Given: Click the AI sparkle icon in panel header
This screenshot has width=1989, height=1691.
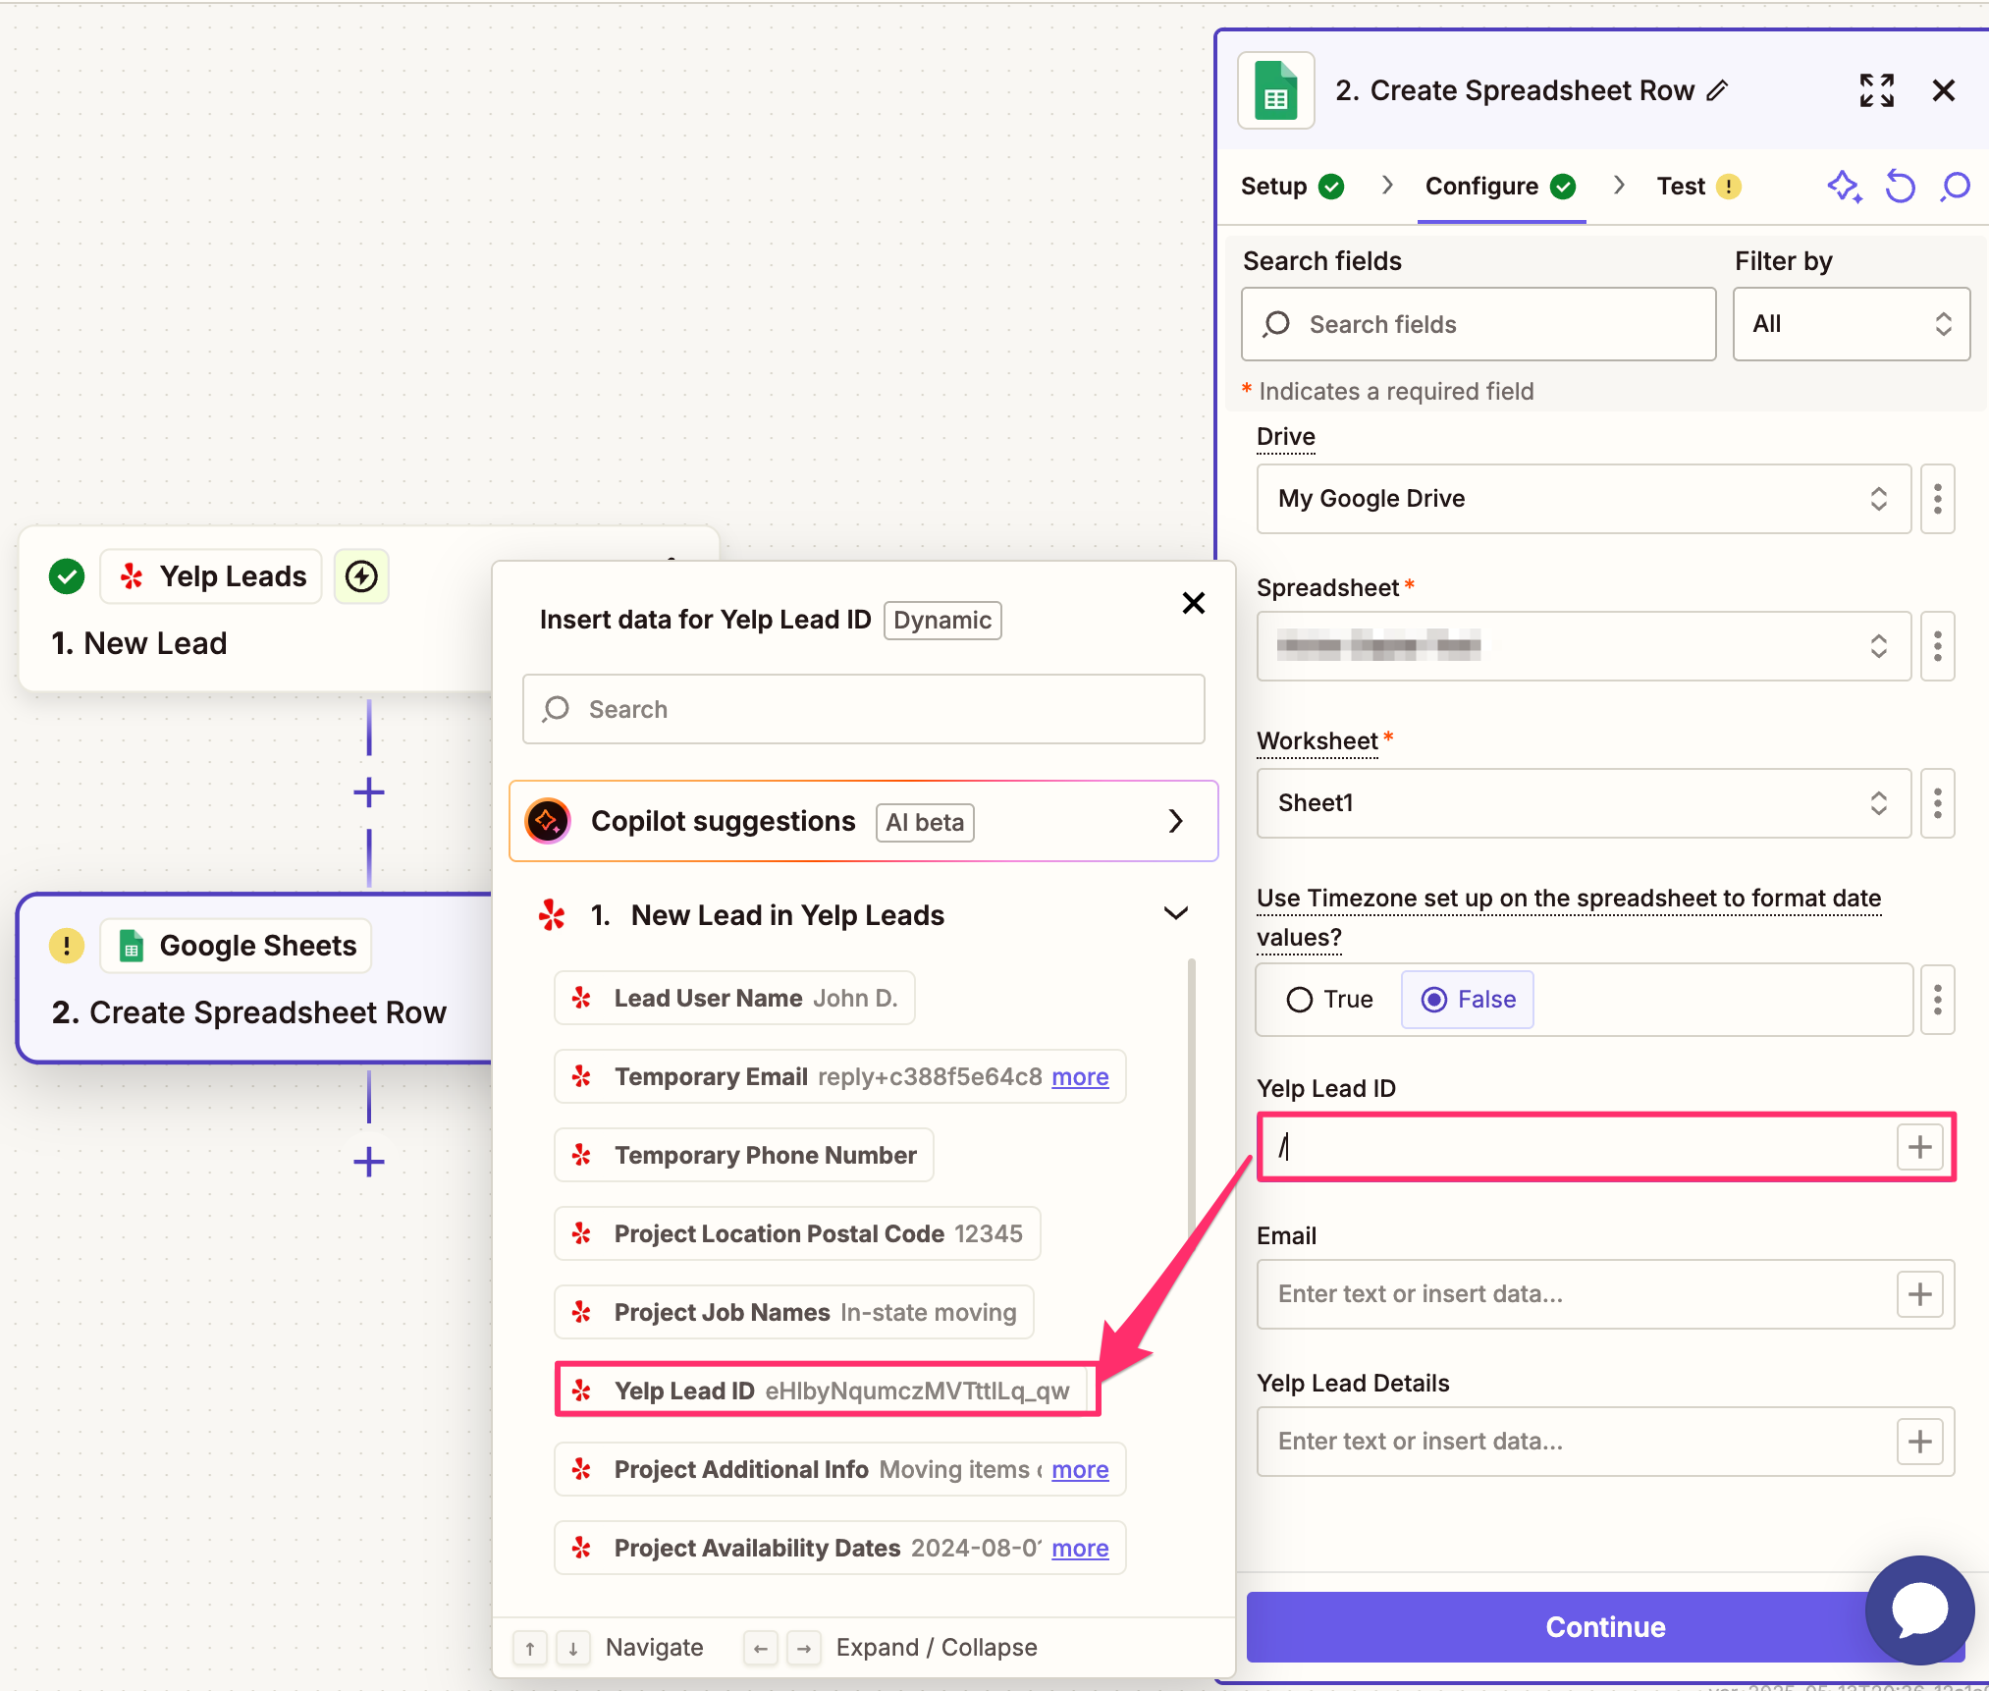Looking at the screenshot, I should click(x=1844, y=187).
